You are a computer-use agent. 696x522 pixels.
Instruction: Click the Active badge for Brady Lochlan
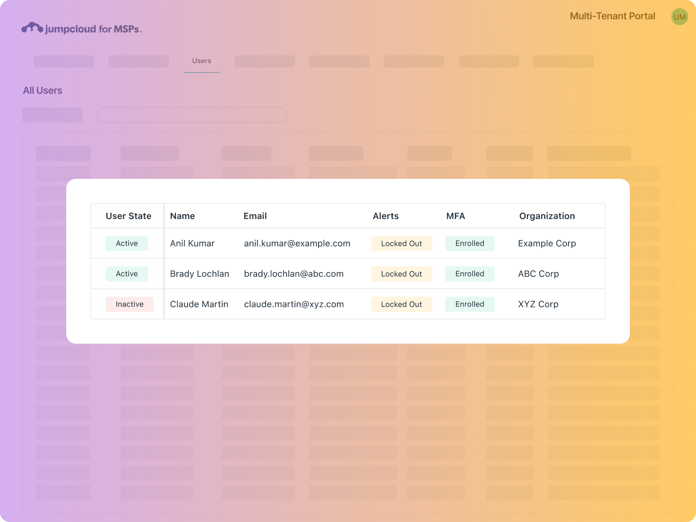point(127,274)
